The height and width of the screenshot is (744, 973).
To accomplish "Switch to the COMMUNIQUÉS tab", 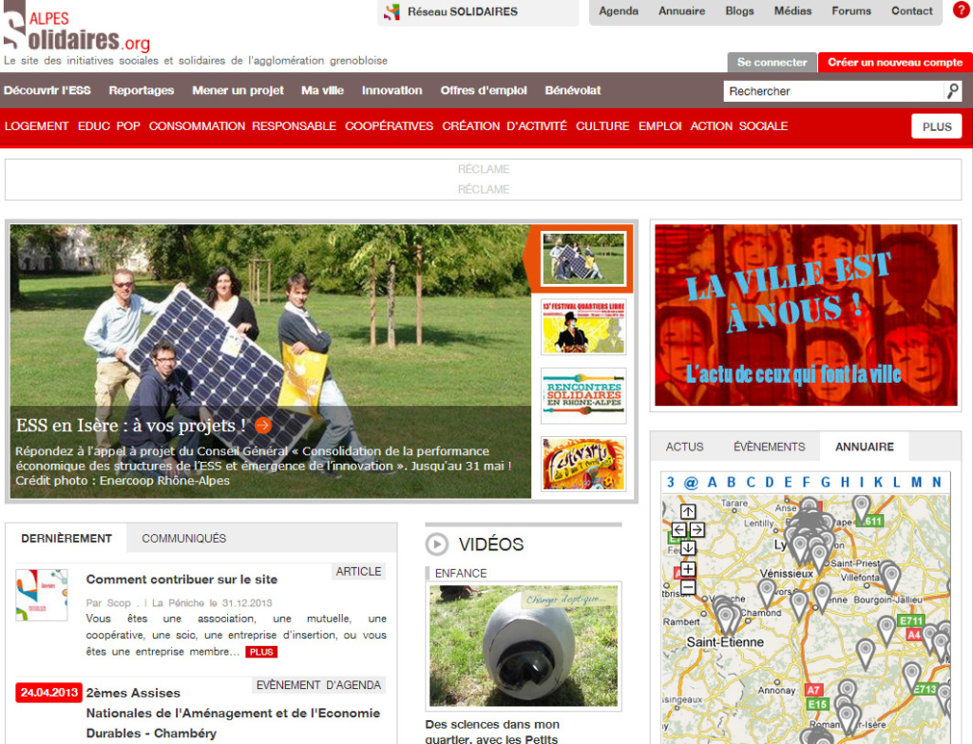I will click(183, 538).
